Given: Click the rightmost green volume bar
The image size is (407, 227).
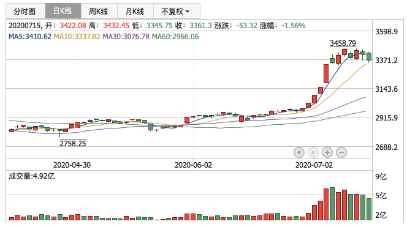Looking at the screenshot, I should click(369, 209).
